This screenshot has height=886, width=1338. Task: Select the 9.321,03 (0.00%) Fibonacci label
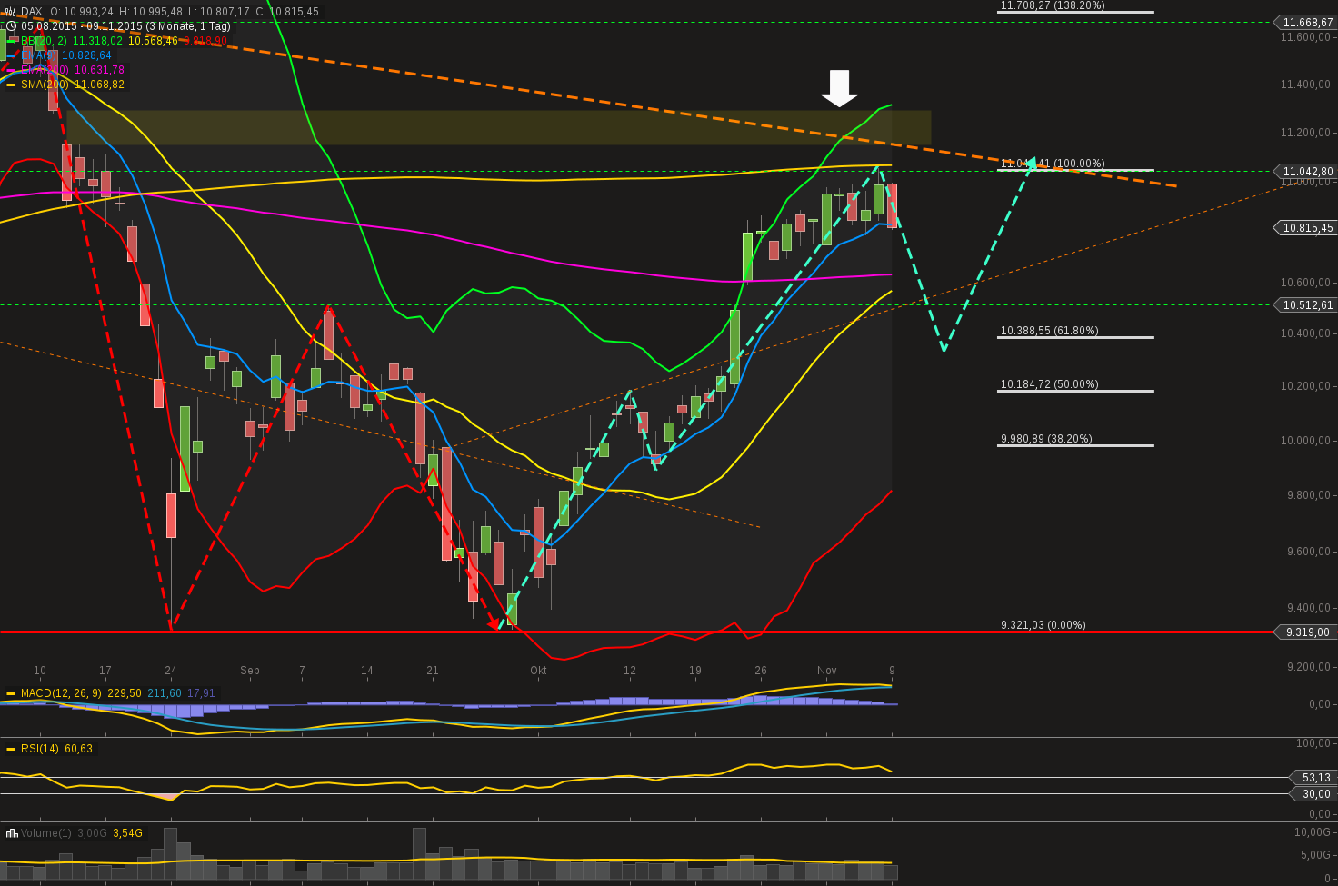[x=1042, y=625]
